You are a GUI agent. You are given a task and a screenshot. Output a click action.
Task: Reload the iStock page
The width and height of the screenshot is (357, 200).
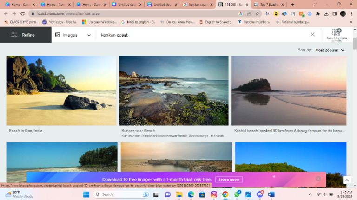pyautogui.click(x=22, y=14)
